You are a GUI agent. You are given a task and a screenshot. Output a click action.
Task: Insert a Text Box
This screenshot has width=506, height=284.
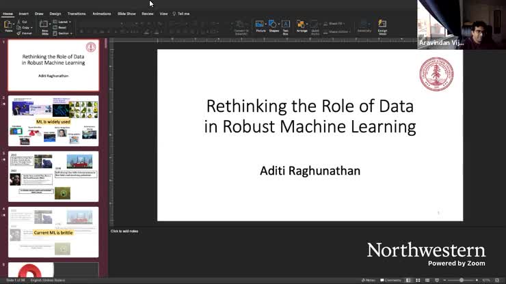pos(286,27)
